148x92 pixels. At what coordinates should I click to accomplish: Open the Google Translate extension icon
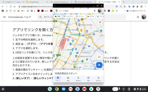click(129, 6)
